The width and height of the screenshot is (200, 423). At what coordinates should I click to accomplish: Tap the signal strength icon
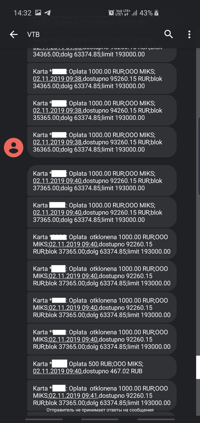(134, 13)
